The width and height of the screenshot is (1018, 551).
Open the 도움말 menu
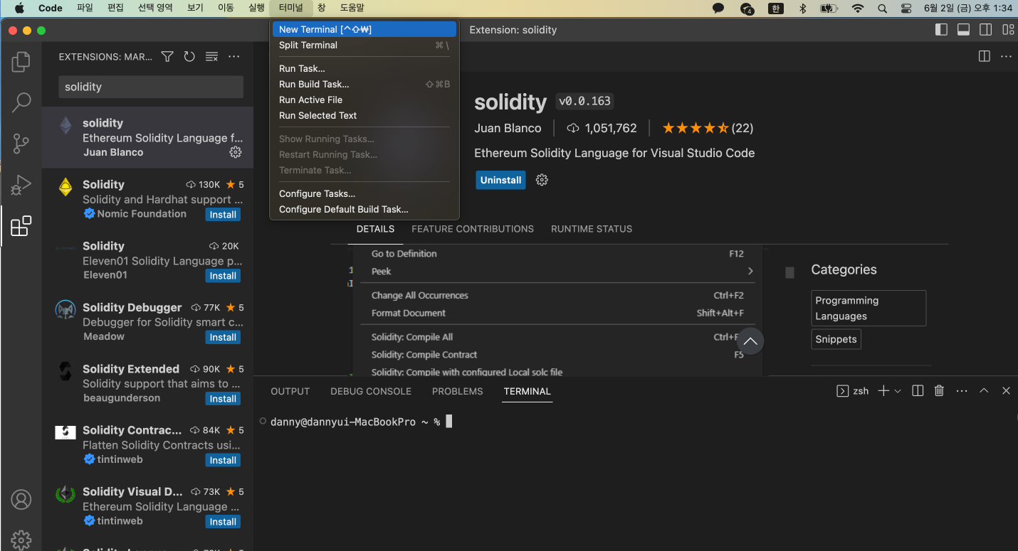point(352,8)
